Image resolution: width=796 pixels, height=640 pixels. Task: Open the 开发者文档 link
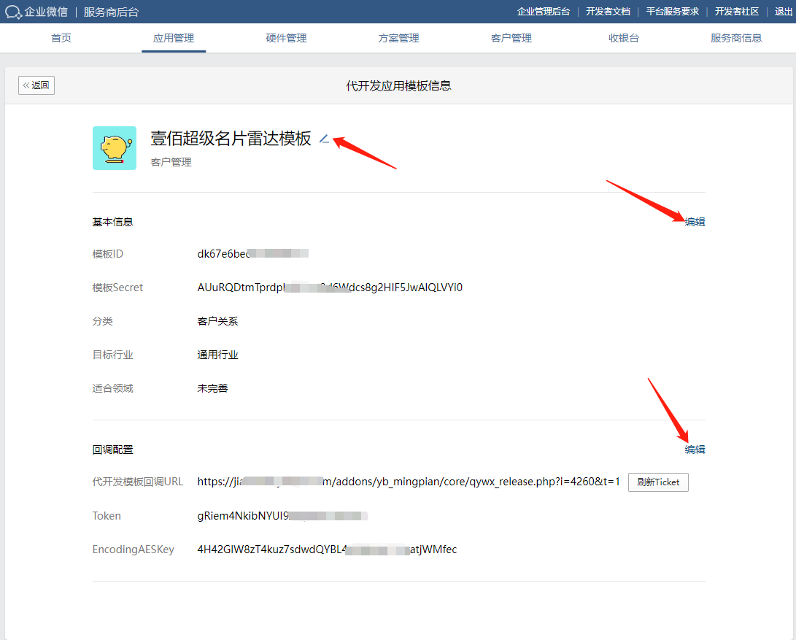(x=608, y=12)
